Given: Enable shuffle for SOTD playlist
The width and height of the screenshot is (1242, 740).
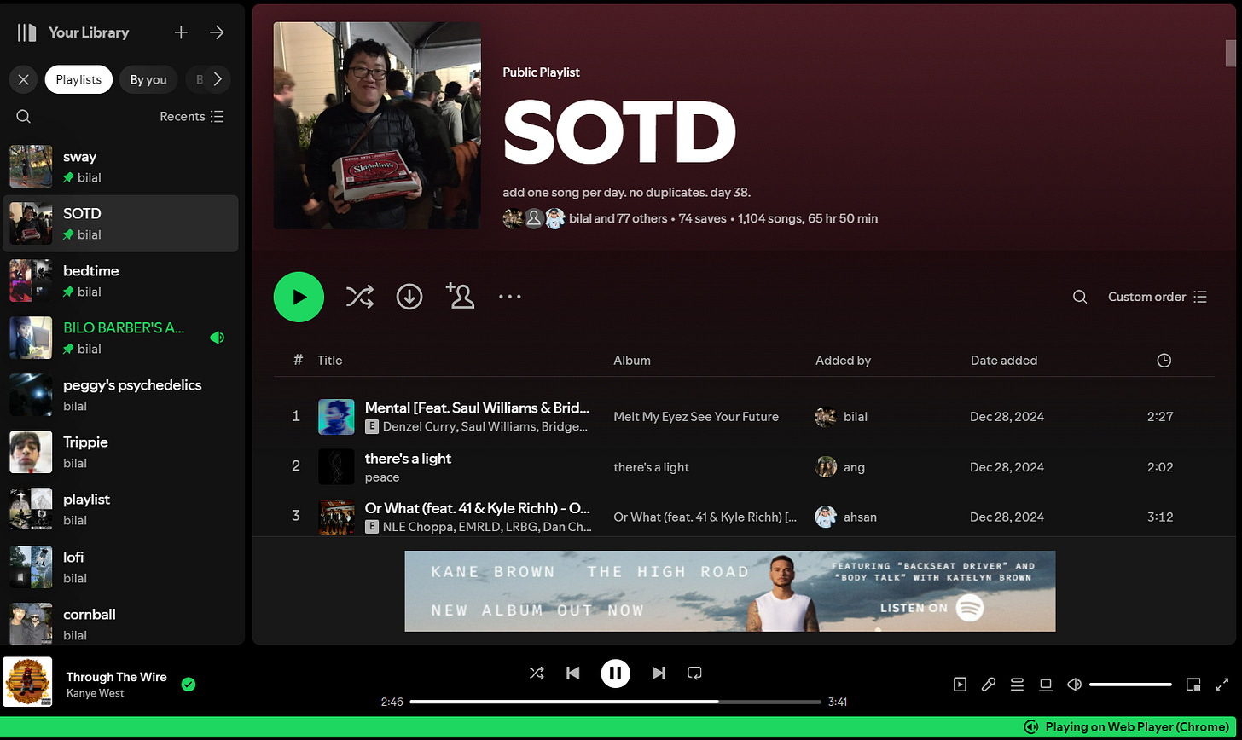Looking at the screenshot, I should click(x=359, y=297).
